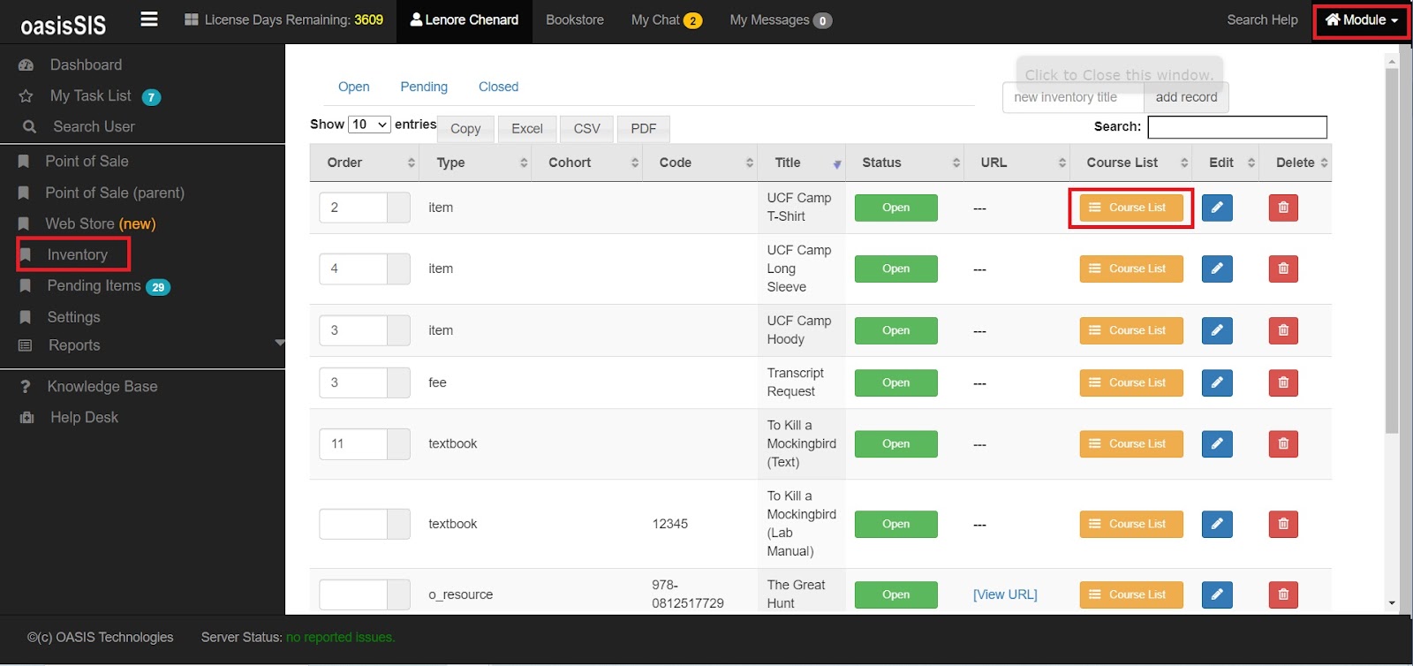Click the Copy export button

pyautogui.click(x=465, y=129)
